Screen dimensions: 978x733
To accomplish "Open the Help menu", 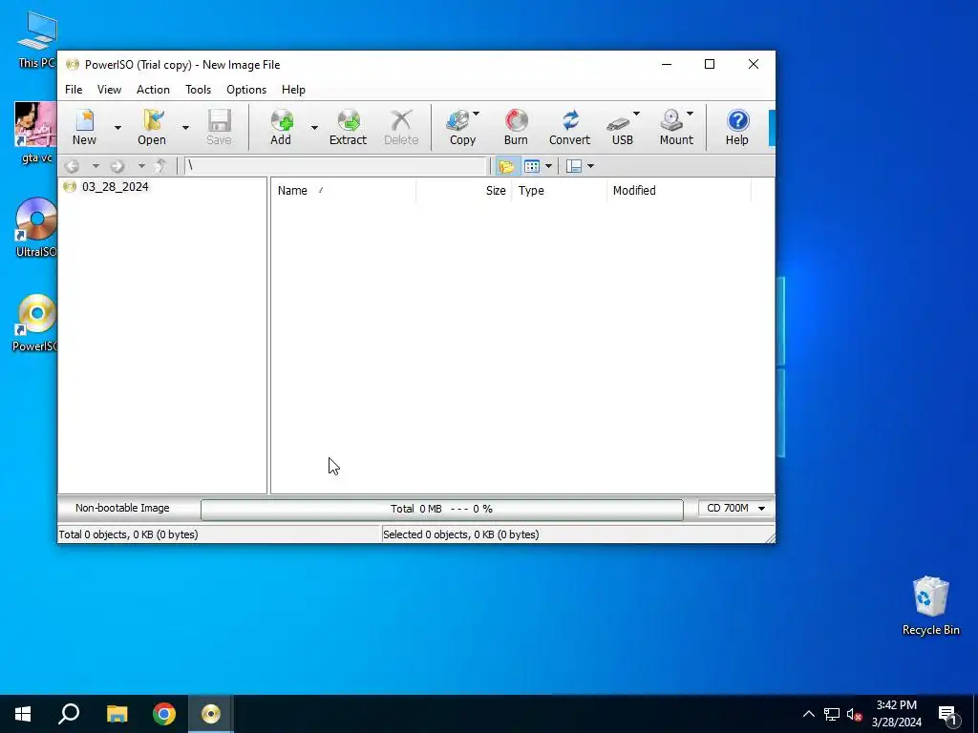I will coord(294,90).
